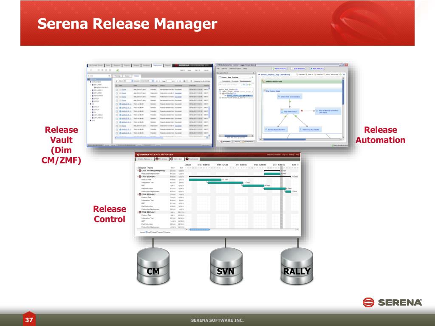Image resolution: width=435 pixels, height=326 pixels.
Task: Switch to the History tab in Dimensions CM
Action: click(136, 76)
